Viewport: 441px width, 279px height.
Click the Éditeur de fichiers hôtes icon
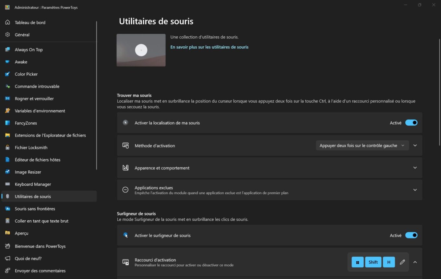(7, 160)
